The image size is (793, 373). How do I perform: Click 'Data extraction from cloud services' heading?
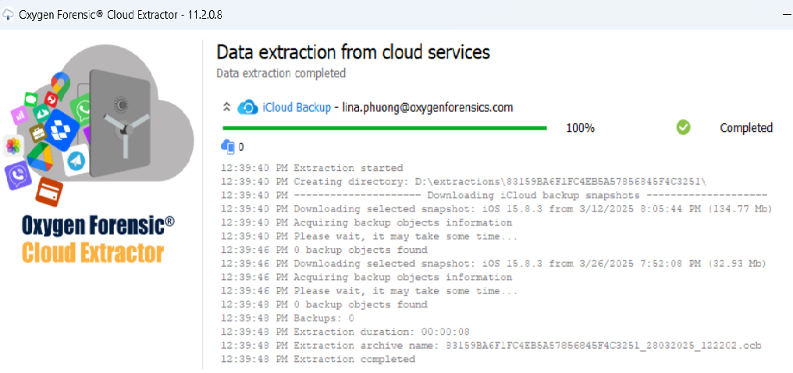point(353,52)
